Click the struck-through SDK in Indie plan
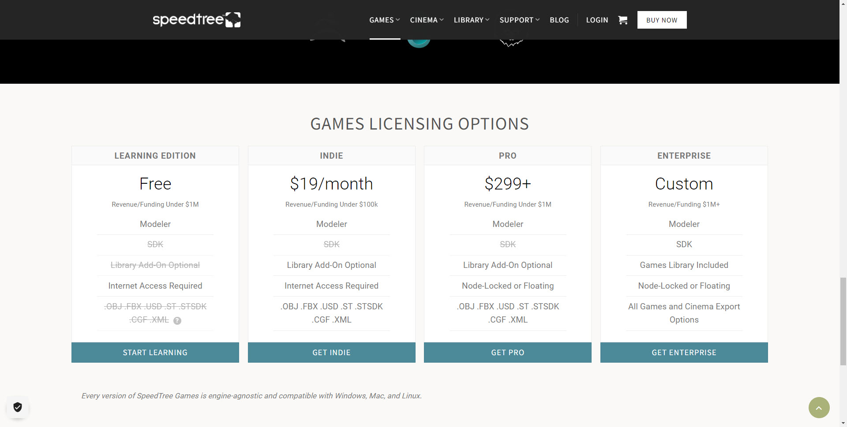847x427 pixels. (332, 244)
